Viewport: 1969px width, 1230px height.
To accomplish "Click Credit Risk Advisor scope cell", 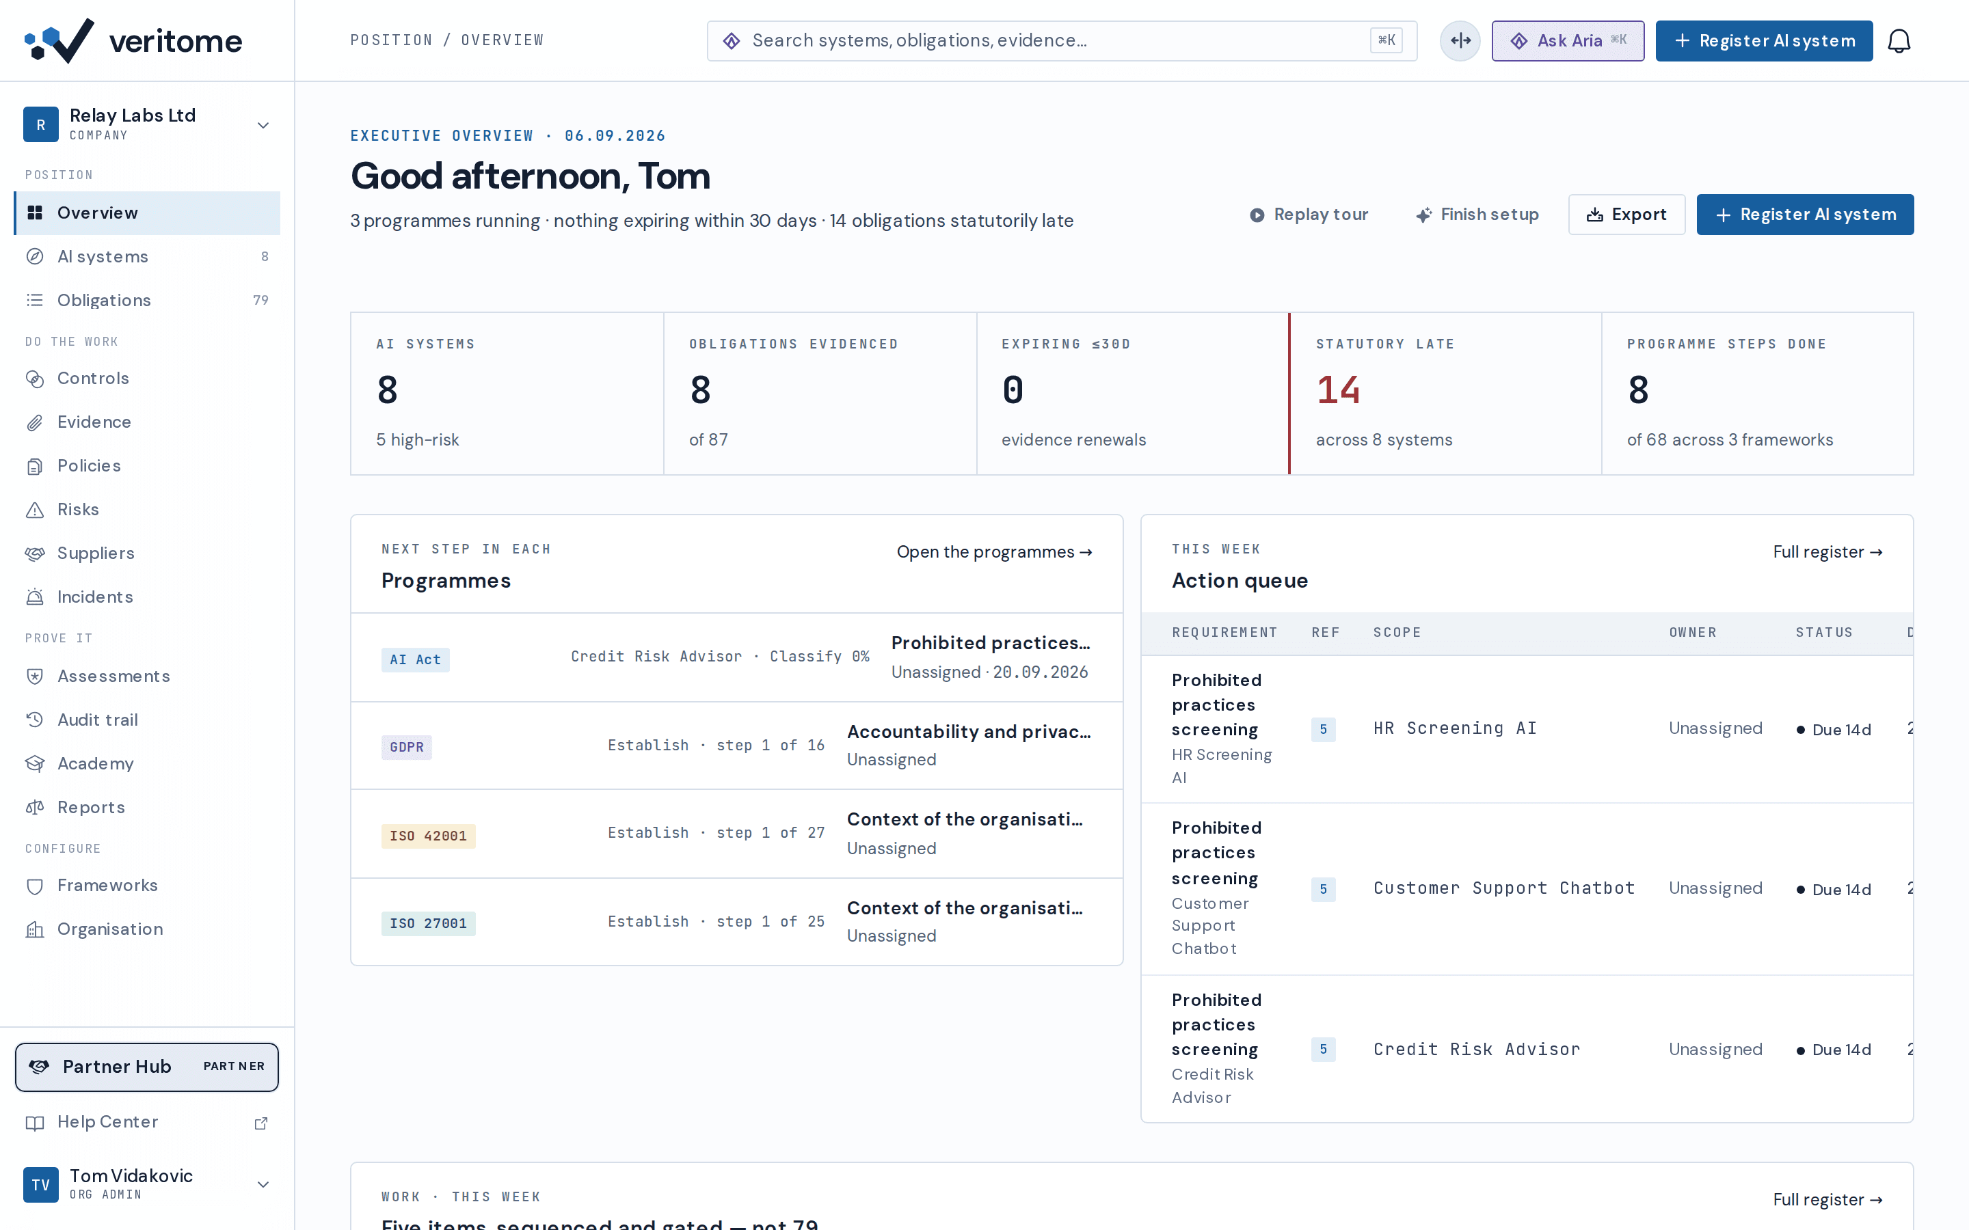I will click(1477, 1050).
